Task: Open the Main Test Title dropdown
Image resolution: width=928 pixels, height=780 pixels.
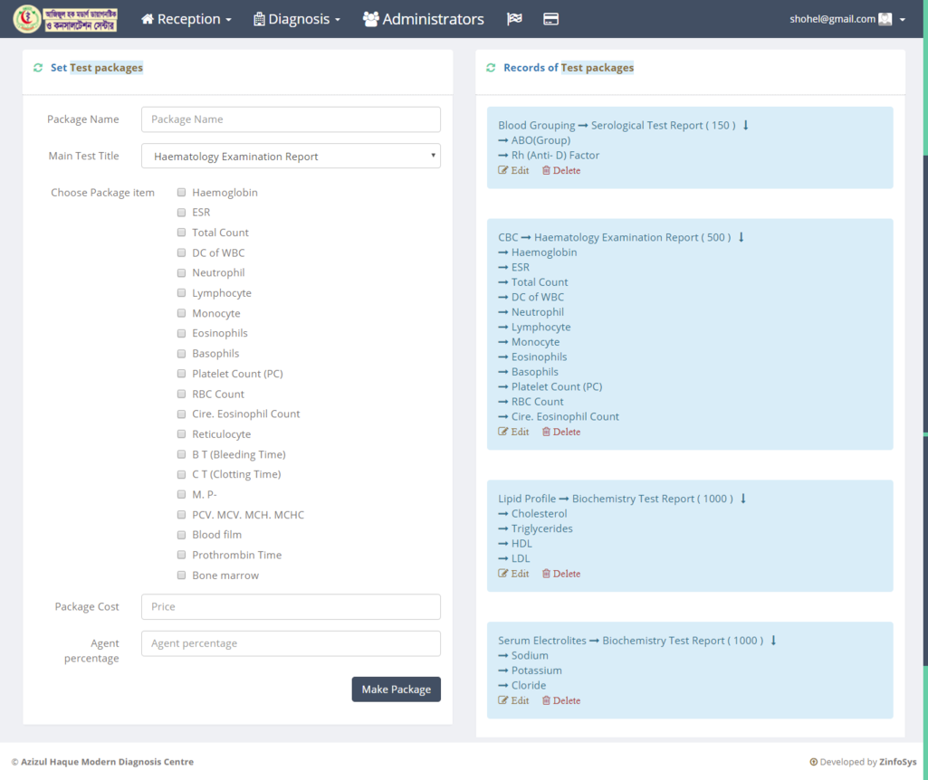Action: (291, 156)
